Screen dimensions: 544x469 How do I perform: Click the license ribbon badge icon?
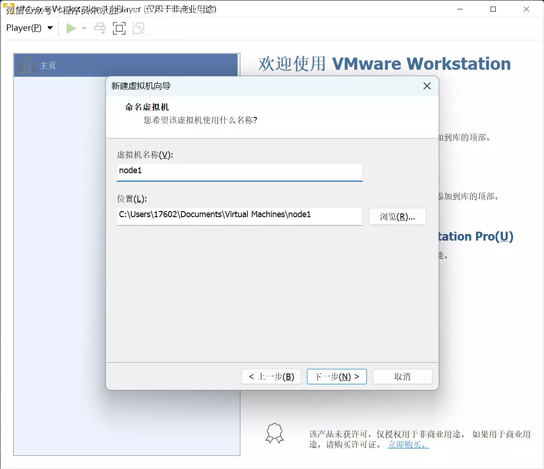pos(275,433)
